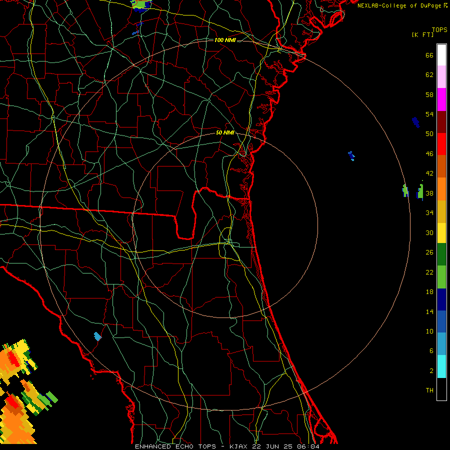Click the "06:04" timestamp
This screenshot has height=450, width=450.
coord(308,446)
